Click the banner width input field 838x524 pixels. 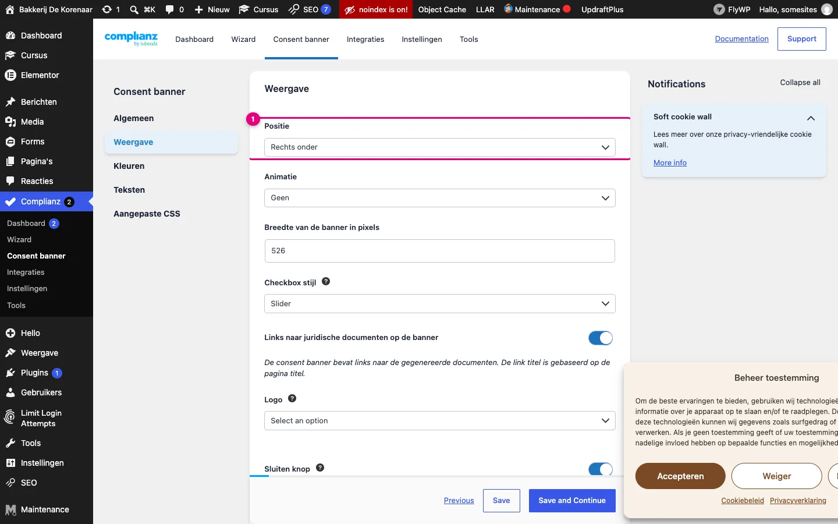tap(440, 251)
